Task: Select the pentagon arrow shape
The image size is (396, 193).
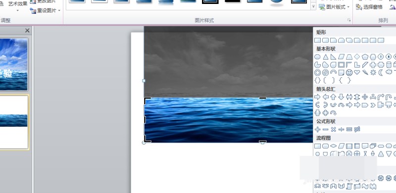Action: (365, 105)
